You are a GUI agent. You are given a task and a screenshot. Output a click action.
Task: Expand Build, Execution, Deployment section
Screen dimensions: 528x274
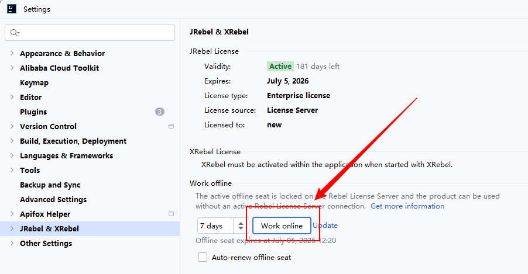pyautogui.click(x=12, y=141)
